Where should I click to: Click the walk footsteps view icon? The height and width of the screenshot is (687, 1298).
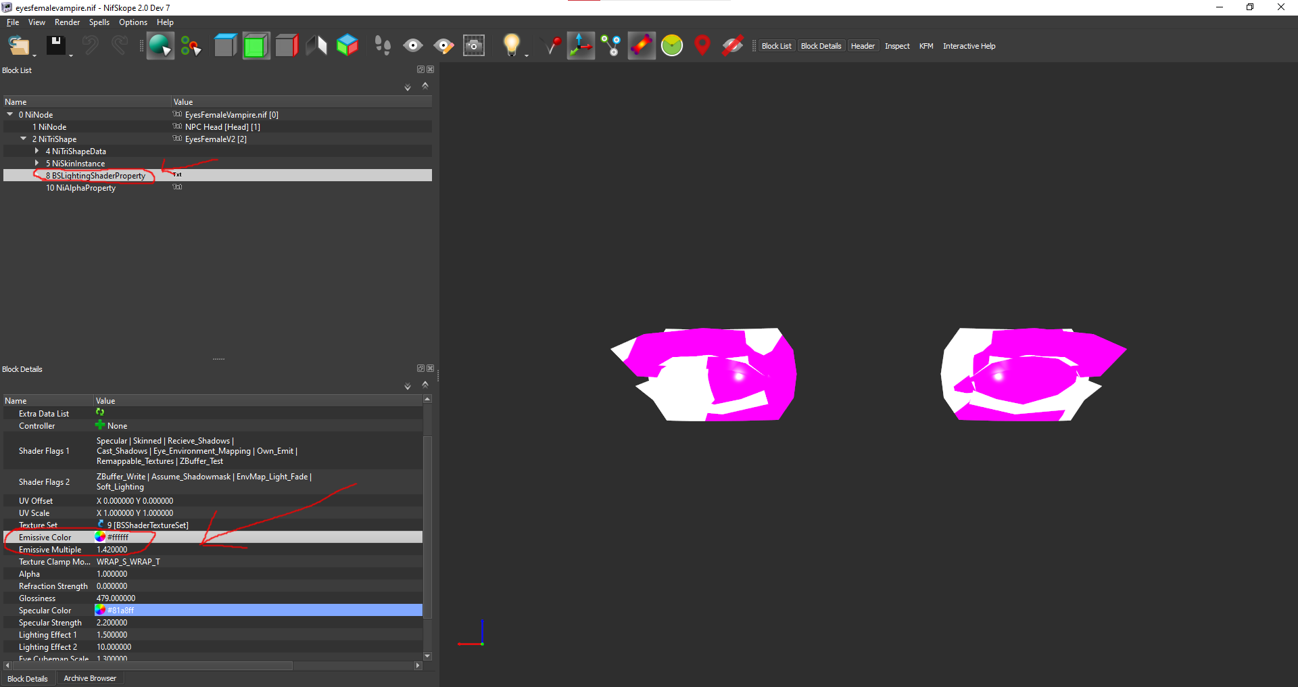click(x=383, y=46)
